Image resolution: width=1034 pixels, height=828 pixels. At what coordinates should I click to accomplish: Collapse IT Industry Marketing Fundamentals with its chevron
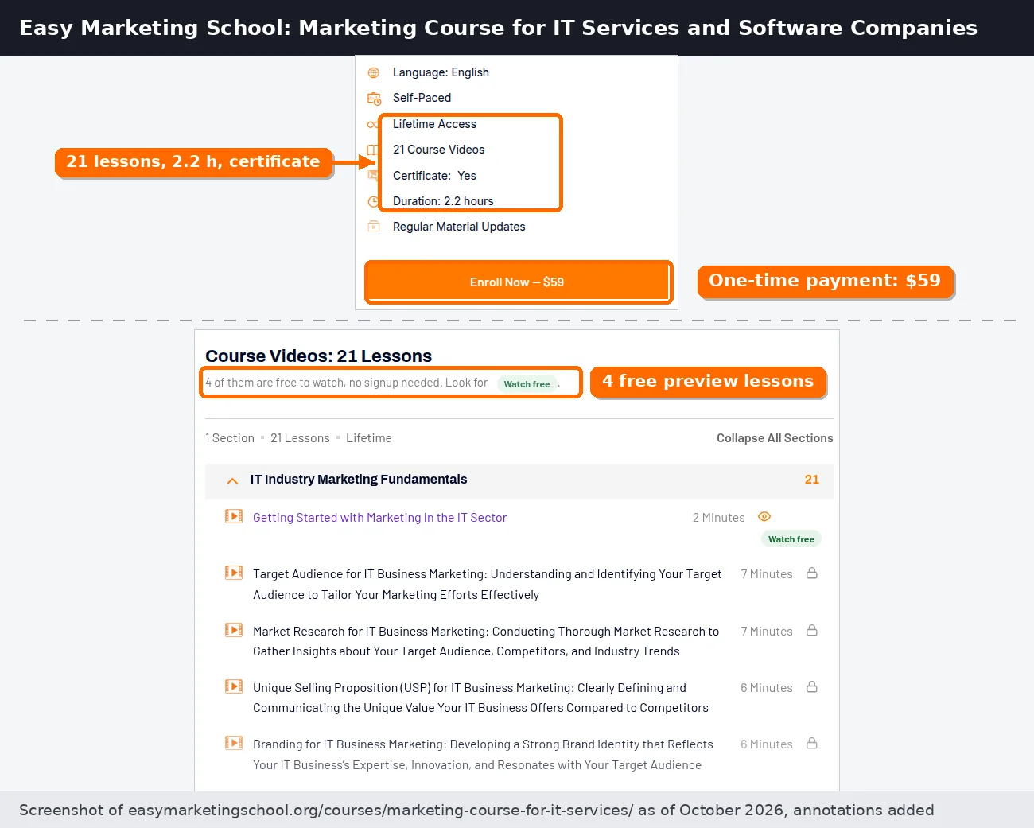[x=232, y=480]
